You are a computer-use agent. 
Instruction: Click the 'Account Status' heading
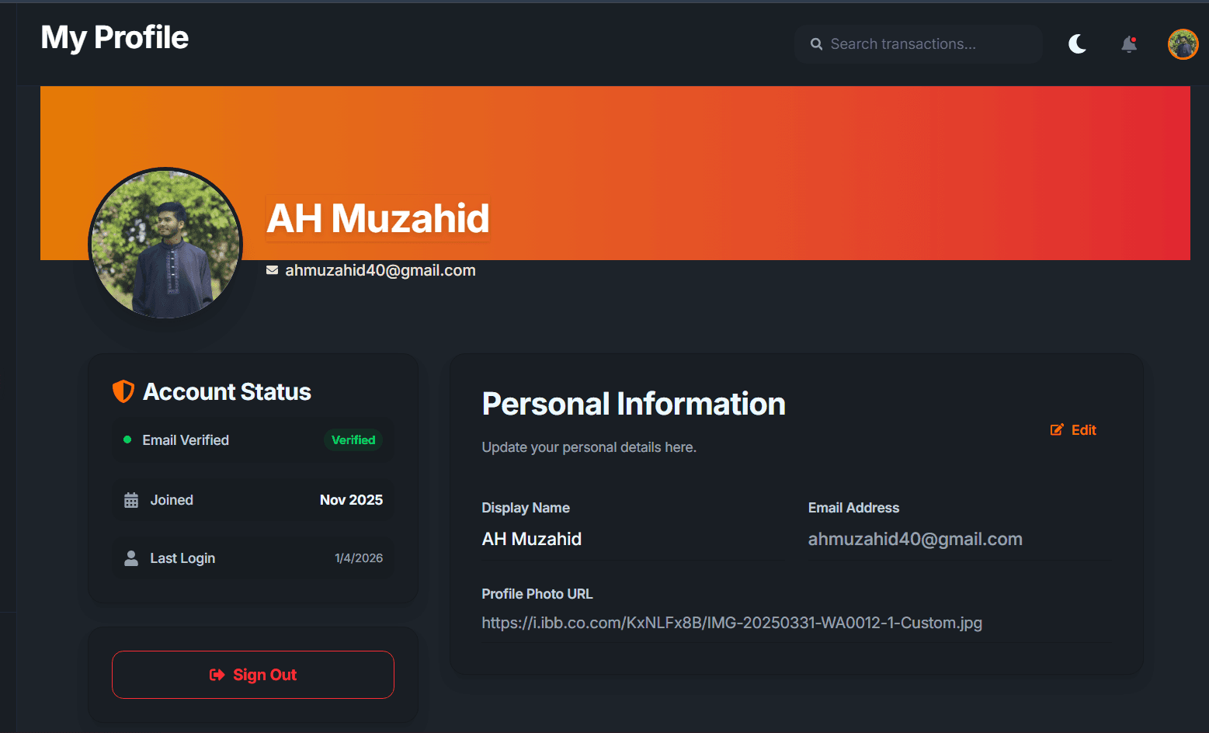[227, 391]
